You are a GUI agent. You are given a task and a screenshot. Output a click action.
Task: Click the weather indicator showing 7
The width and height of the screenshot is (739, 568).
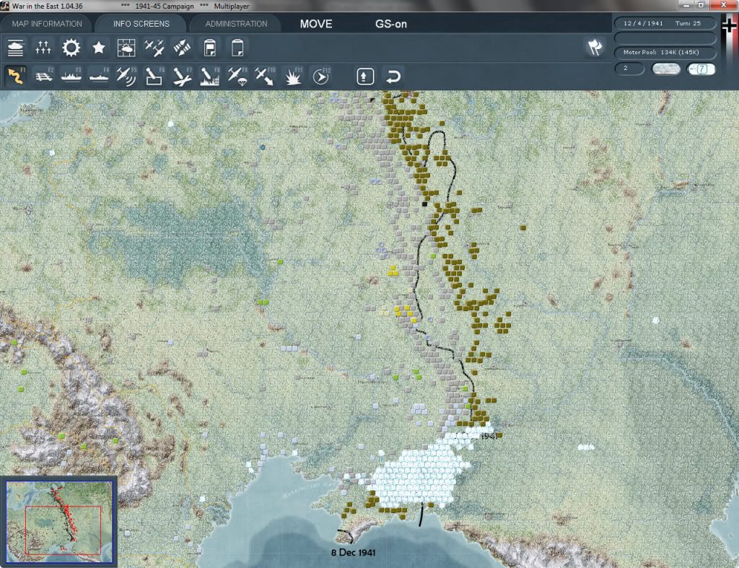701,69
